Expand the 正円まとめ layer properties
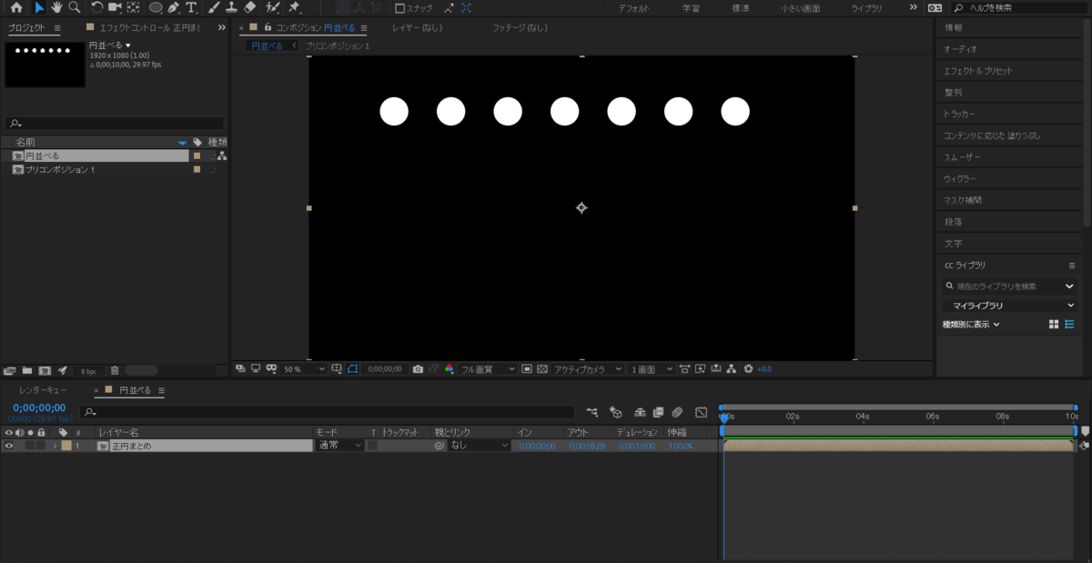This screenshot has height=563, width=1092. tap(55, 446)
